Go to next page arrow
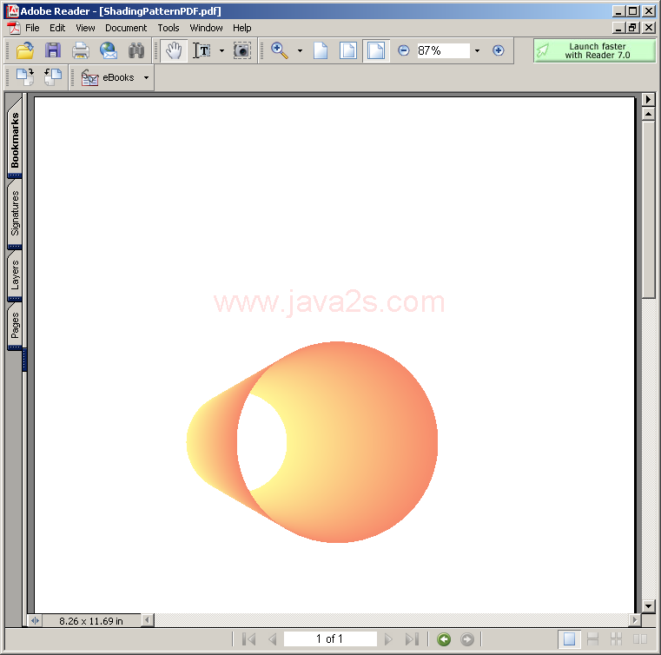This screenshot has height=655, width=661. point(388,639)
